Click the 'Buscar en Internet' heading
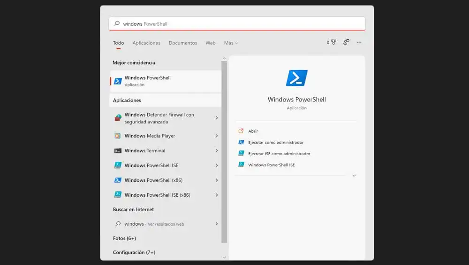Viewport: 469px width, 265px height. [133, 209]
